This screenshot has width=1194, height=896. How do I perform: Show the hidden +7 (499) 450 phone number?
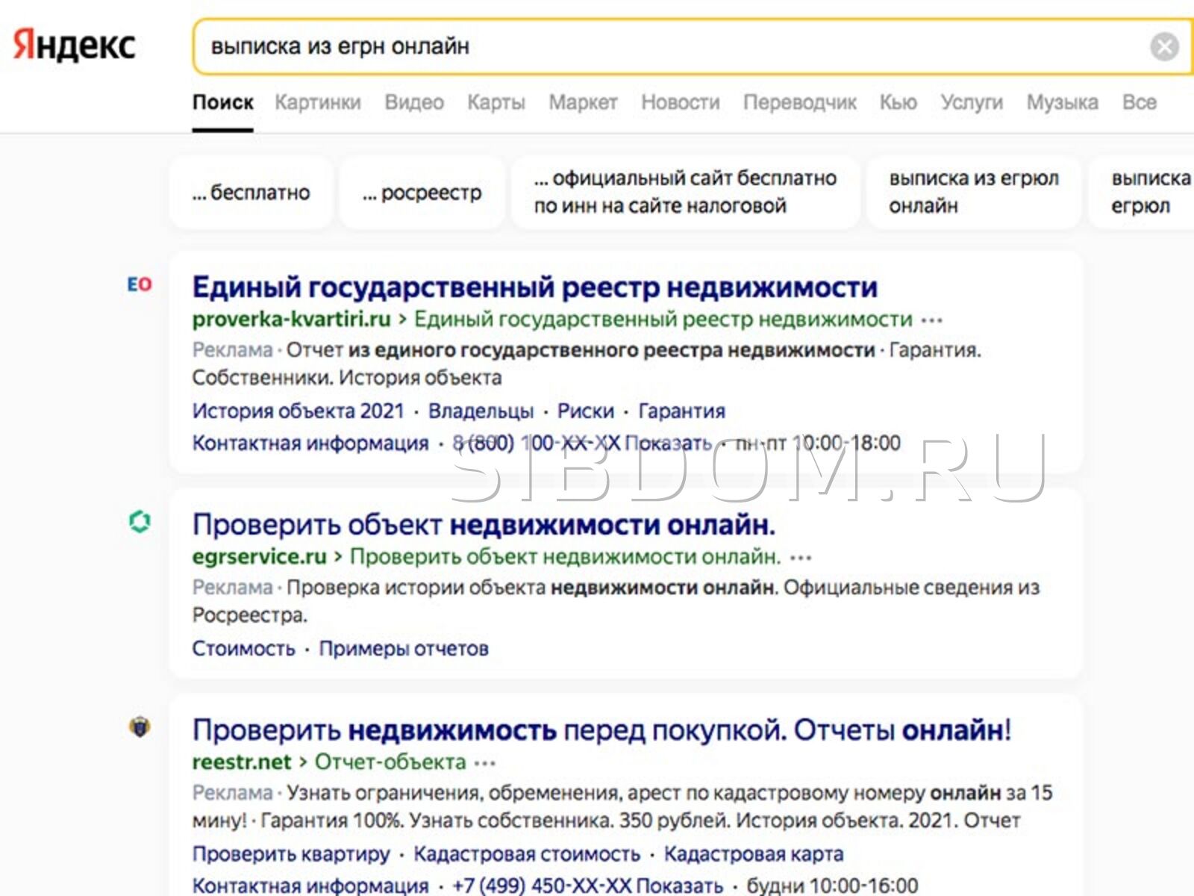[x=588, y=886]
